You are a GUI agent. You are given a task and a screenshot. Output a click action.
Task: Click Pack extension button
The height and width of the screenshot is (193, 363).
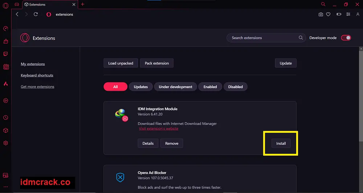point(157,63)
